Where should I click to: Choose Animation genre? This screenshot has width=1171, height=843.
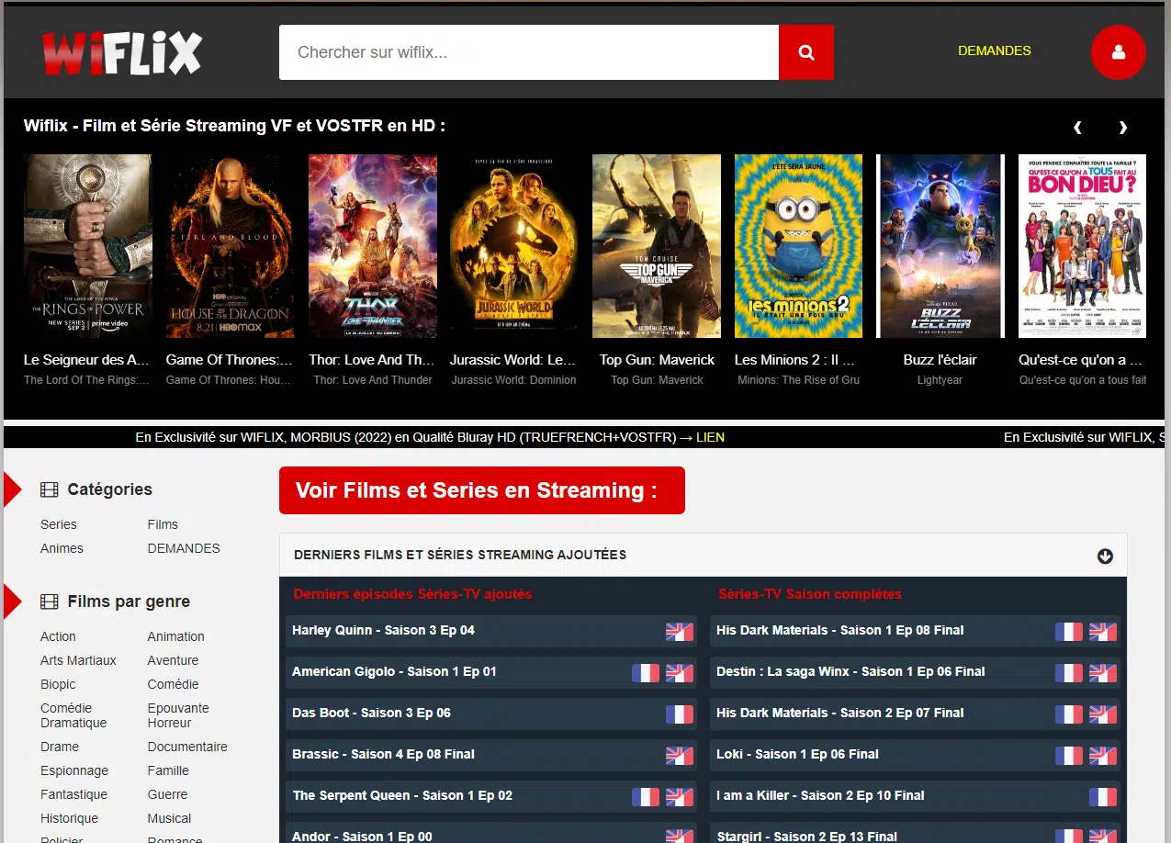pos(175,636)
